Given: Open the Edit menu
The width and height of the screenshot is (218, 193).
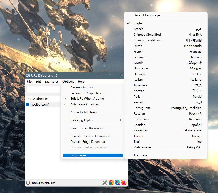Looking at the screenshot, I should click(x=38, y=82).
